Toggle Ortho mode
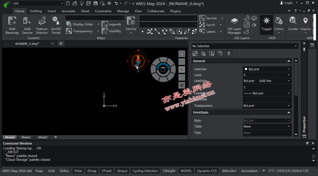This screenshot has height=176, width=318. [64, 171]
